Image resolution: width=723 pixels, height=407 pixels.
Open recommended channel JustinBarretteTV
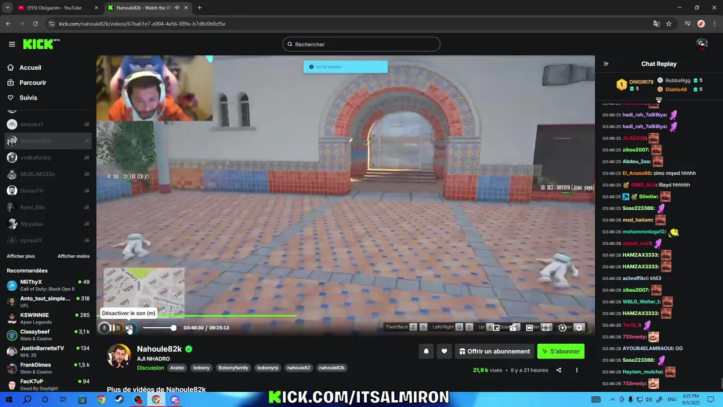[48, 351]
